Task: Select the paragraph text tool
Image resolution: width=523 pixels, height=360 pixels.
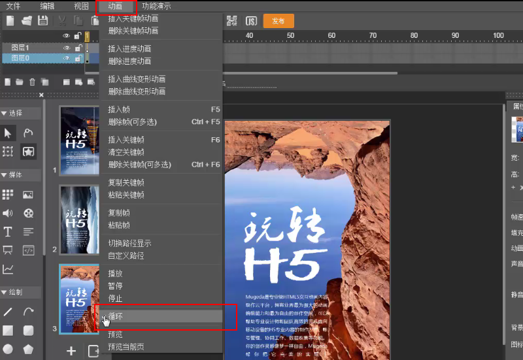Action: [28, 232]
